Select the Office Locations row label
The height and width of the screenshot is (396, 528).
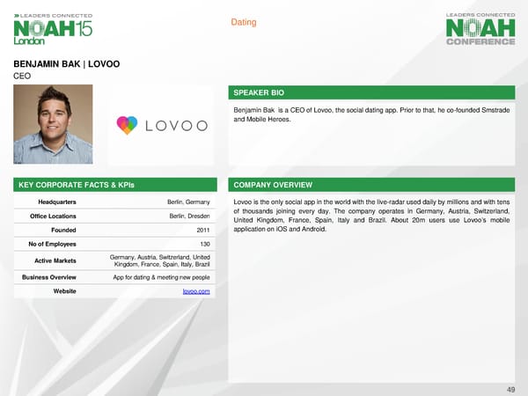(x=52, y=216)
